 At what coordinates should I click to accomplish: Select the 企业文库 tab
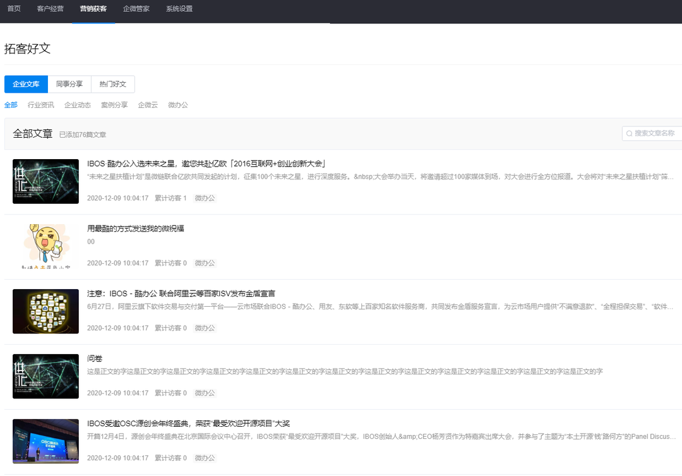pos(27,84)
